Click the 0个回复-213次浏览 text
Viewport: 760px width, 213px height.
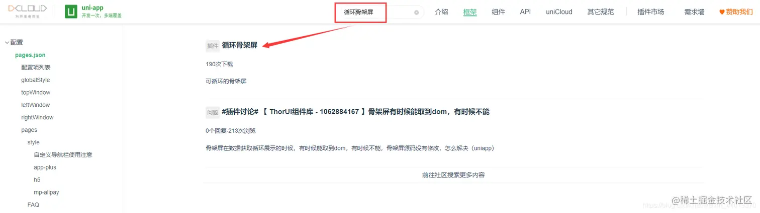coord(230,131)
